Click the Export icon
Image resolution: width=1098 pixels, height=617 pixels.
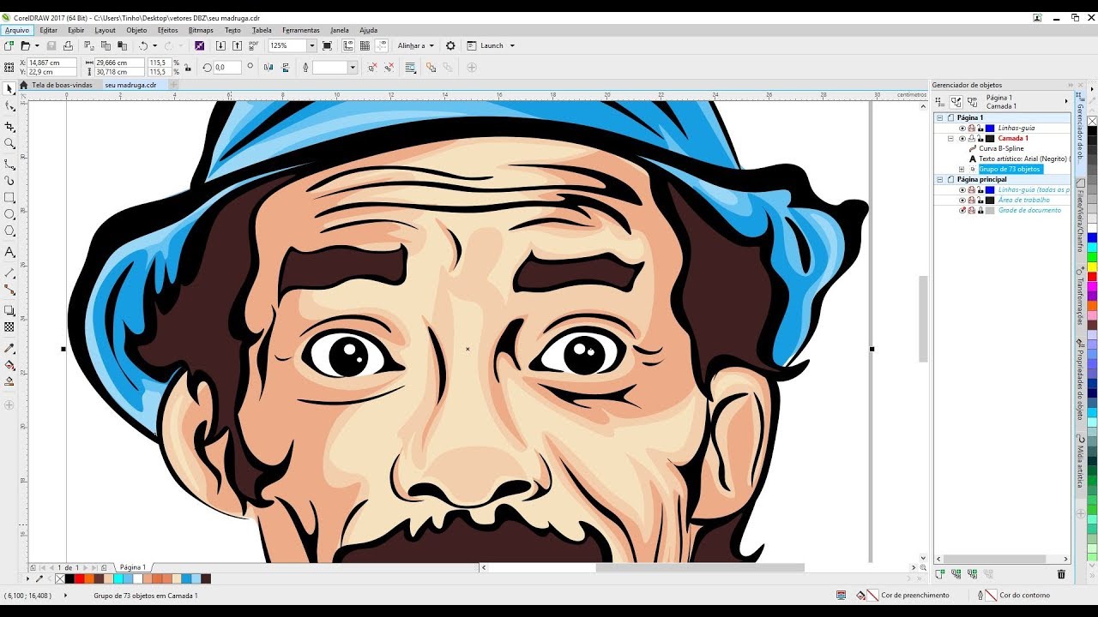[x=236, y=45]
